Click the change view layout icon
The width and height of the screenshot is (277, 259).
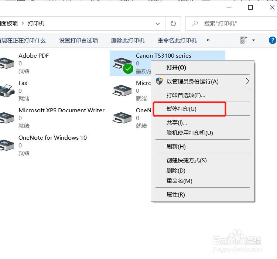click(244, 40)
